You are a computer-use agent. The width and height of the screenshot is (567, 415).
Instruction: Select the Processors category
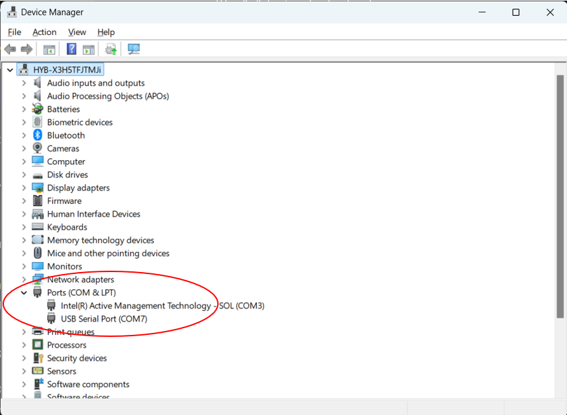pos(66,345)
